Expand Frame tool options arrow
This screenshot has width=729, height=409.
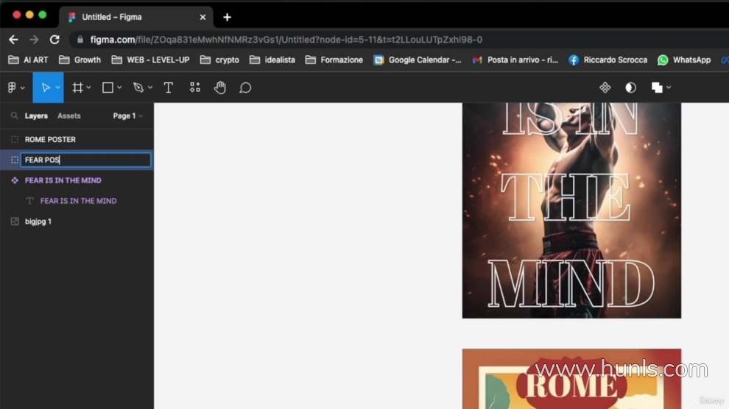coord(89,88)
